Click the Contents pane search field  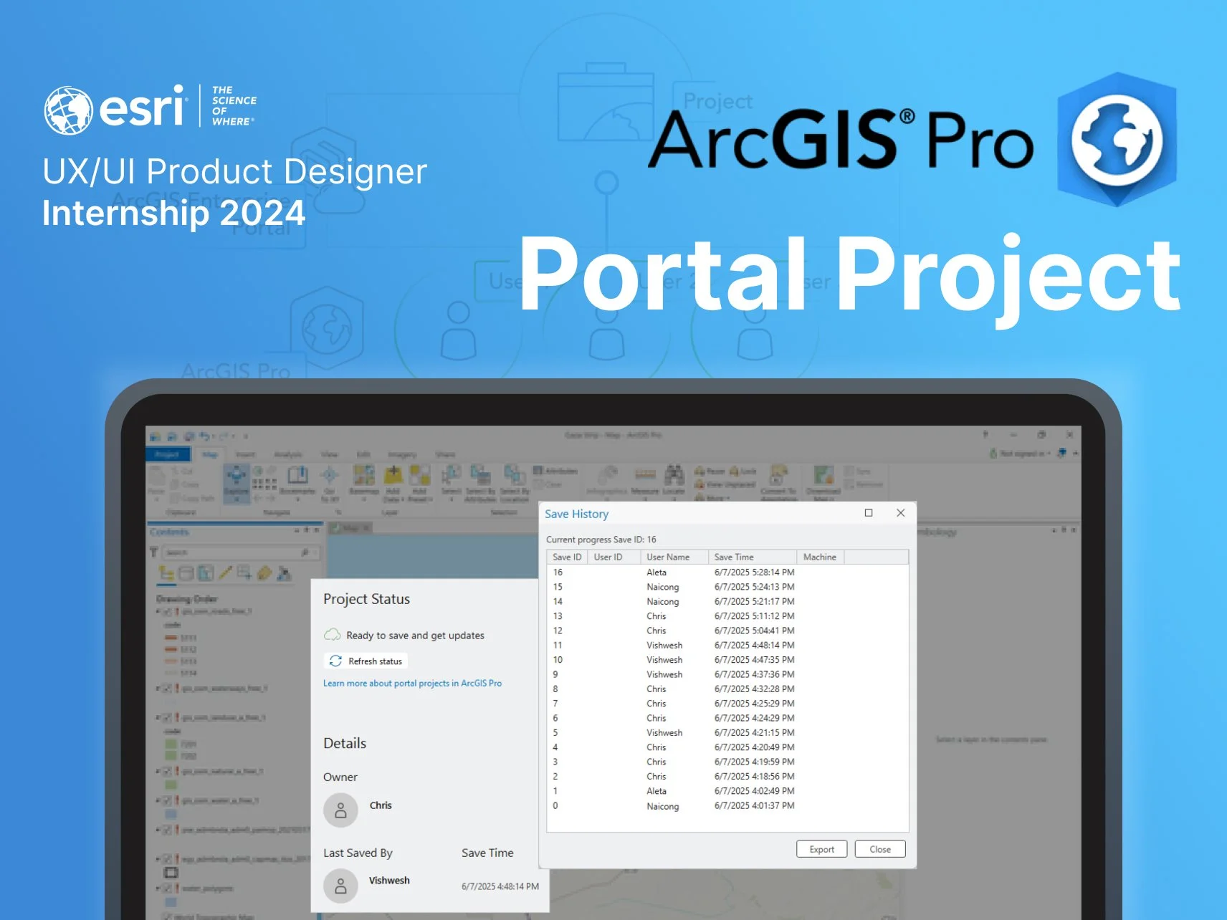tap(239, 552)
